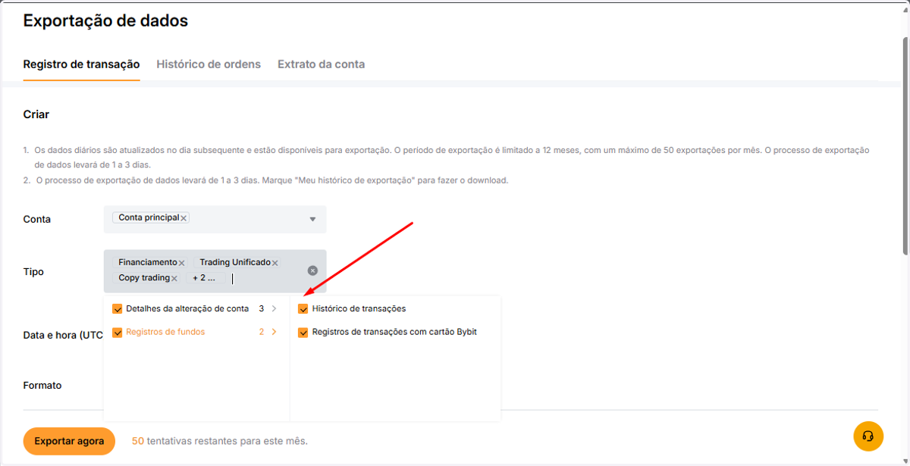This screenshot has width=910, height=466.
Task: Click inside the Tipo multi-select field
Action: click(215, 271)
